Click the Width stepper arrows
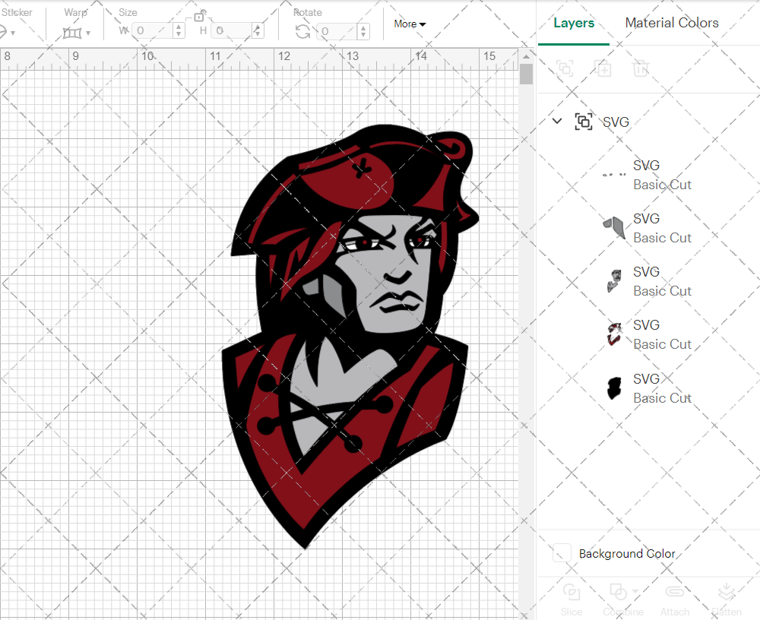The width and height of the screenshot is (760, 620). 179,30
